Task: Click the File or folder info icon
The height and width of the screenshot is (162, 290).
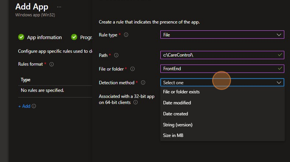Action: pyautogui.click(x=132, y=69)
